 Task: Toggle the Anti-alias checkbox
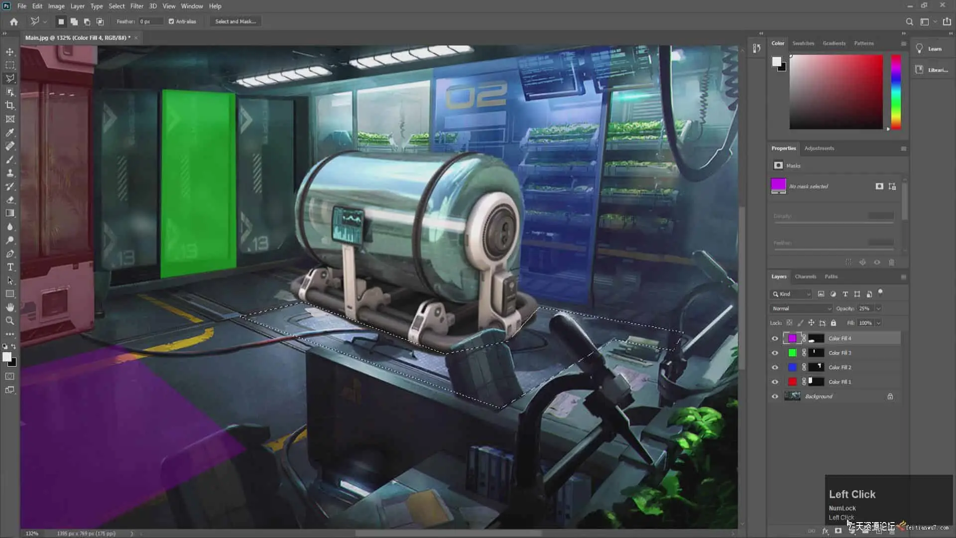(171, 21)
